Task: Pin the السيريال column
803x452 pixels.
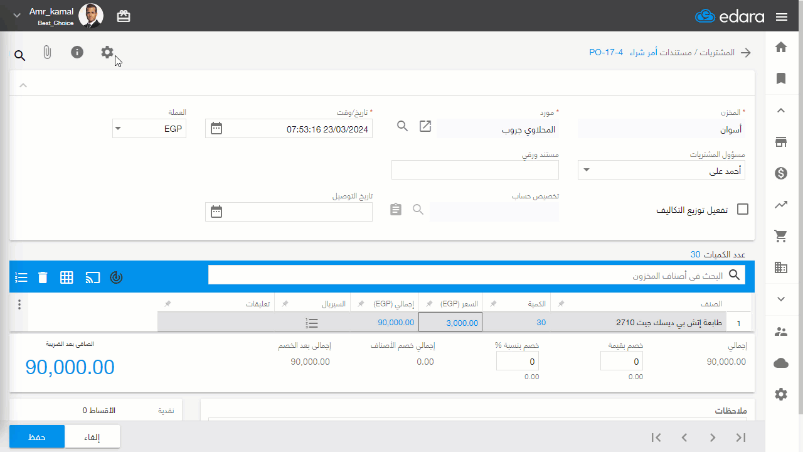Action: click(285, 304)
